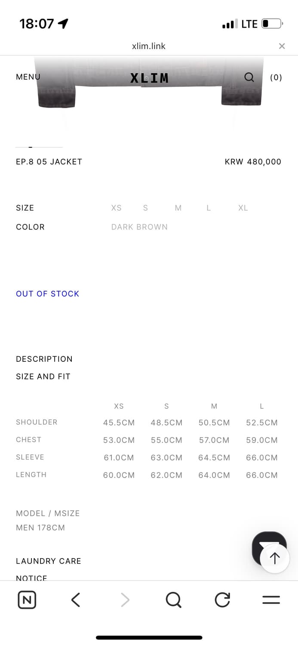Select the DARK BROWN color option
This screenshot has height=646, width=298.
coord(139,227)
